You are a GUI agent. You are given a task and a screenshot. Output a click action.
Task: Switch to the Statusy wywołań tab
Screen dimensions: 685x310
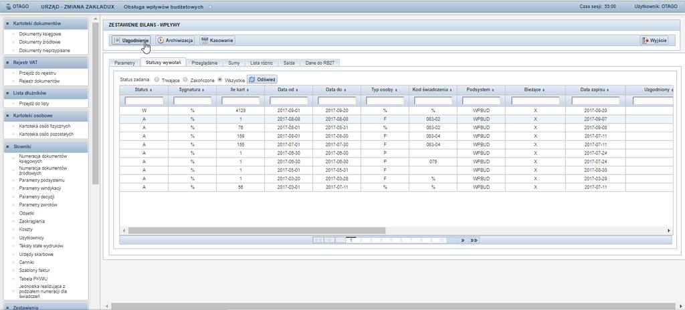pos(163,62)
